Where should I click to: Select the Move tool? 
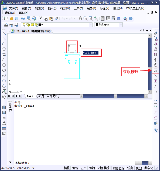coord(156,60)
